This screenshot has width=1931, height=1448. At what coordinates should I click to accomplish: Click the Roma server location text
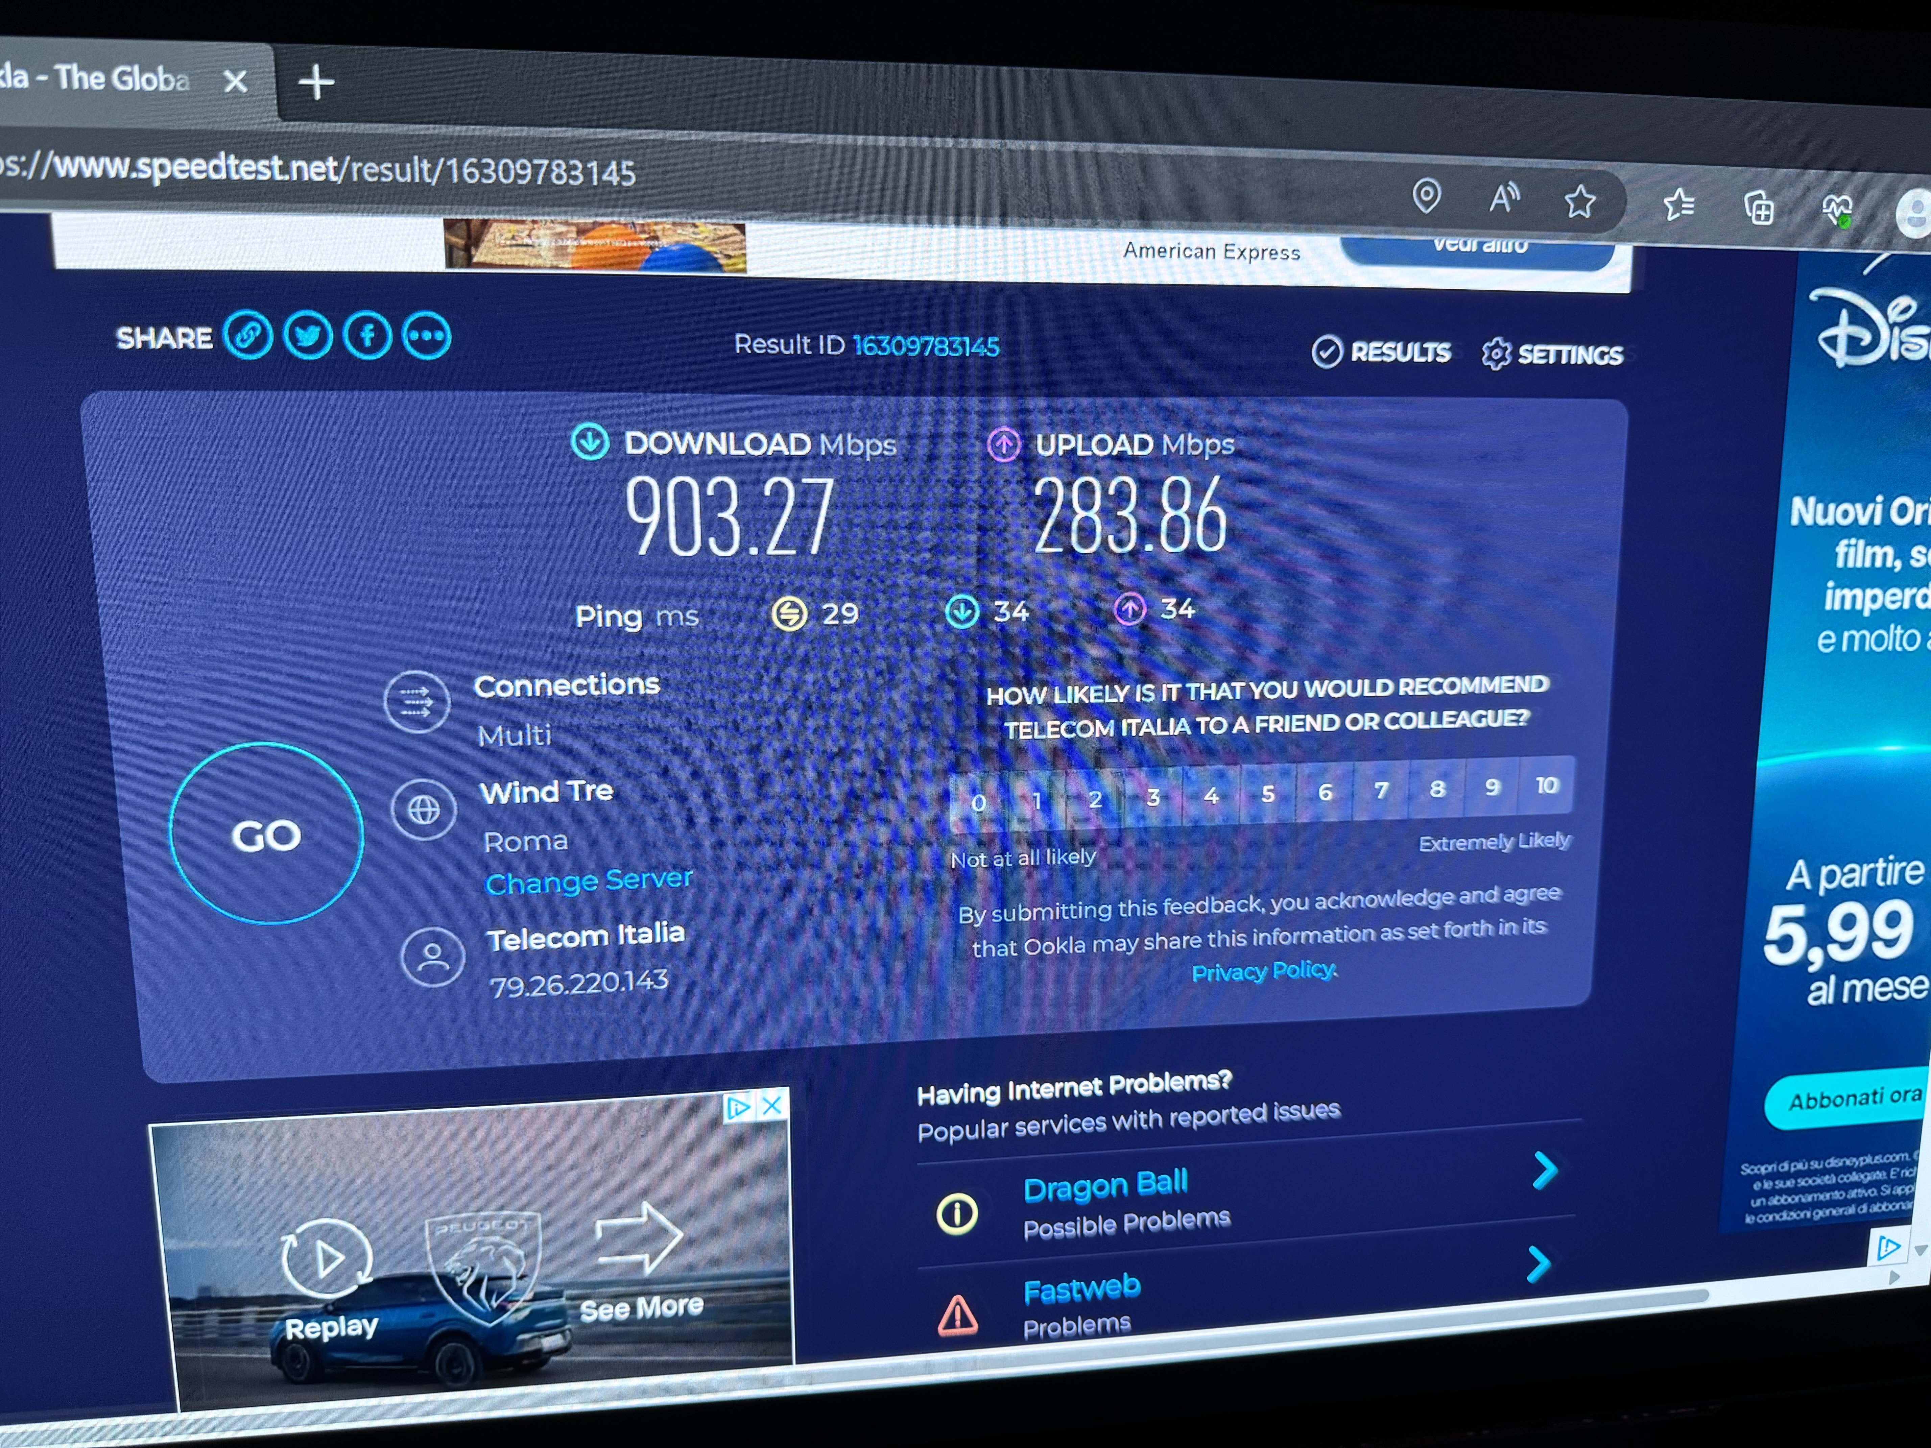click(526, 841)
